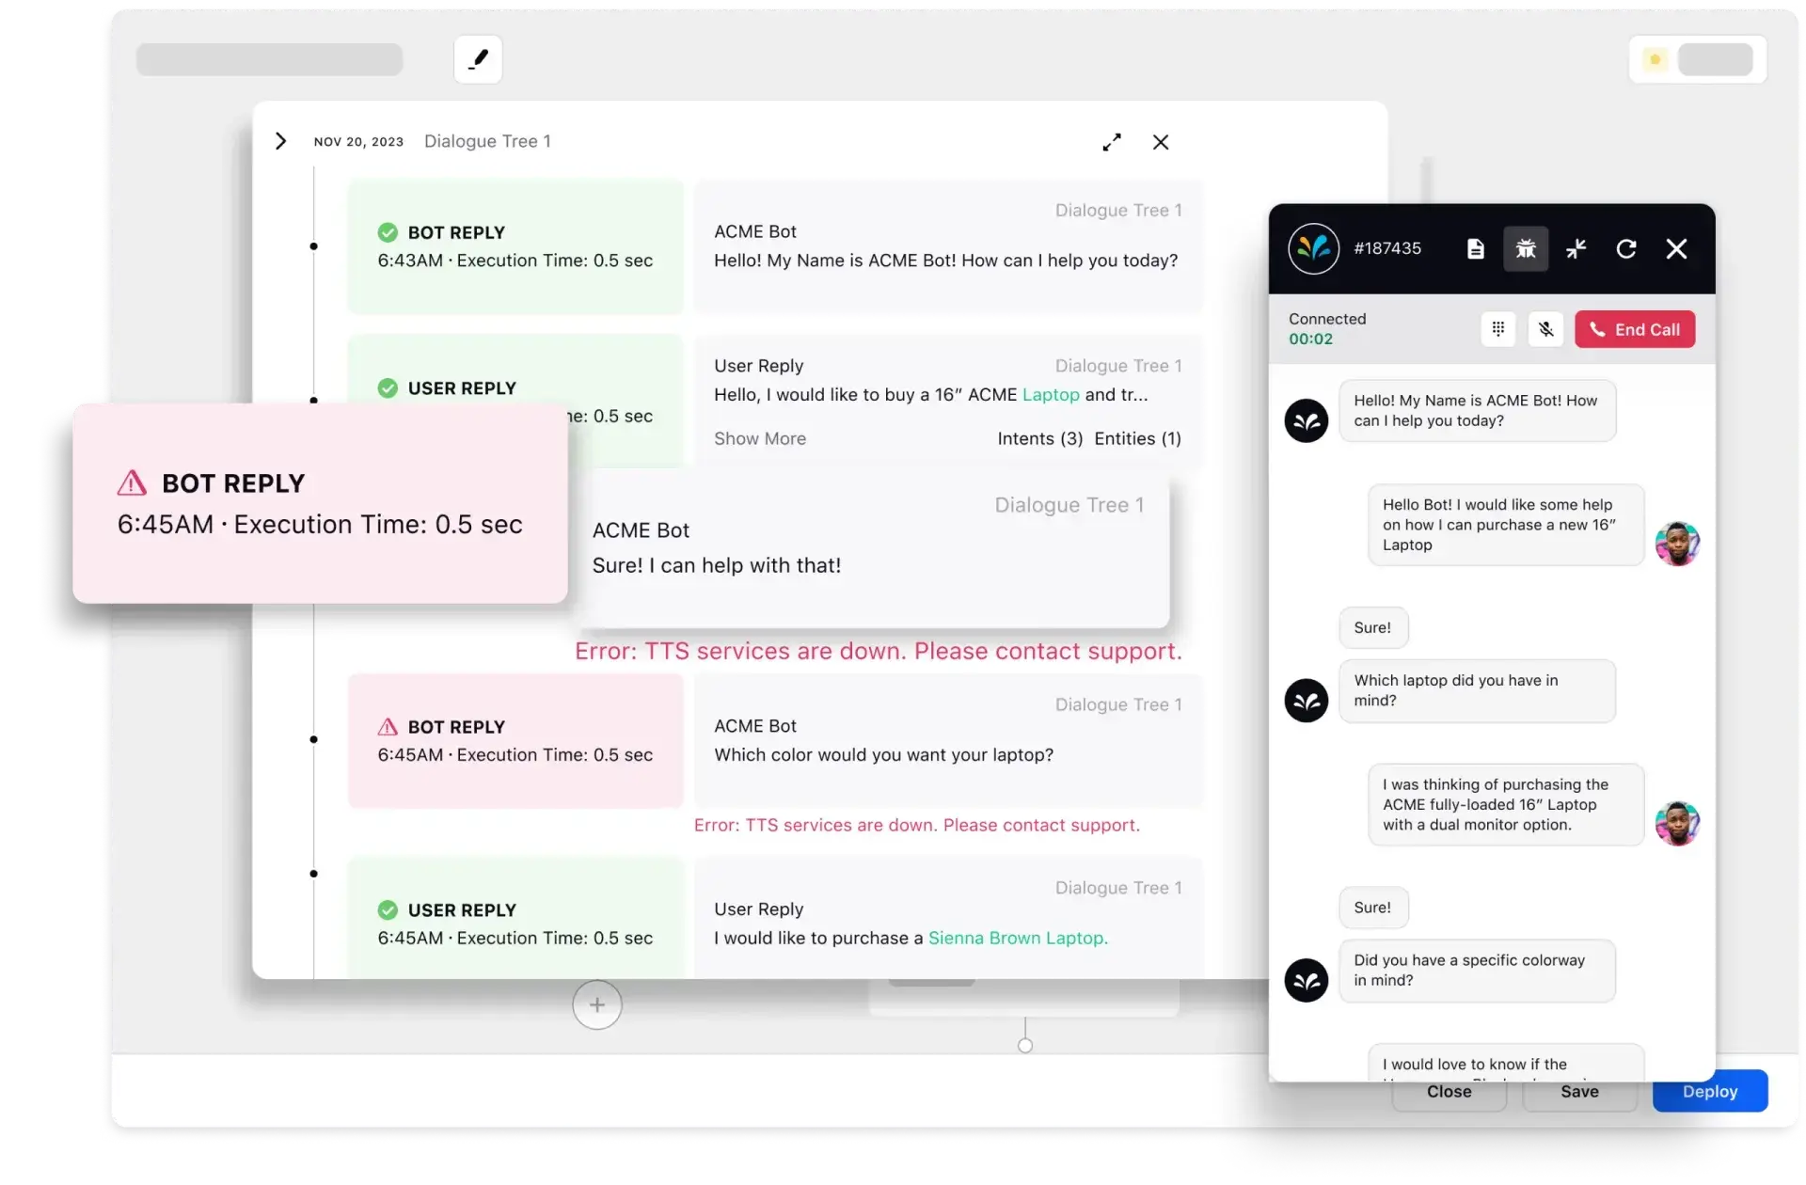Toggle green checkmark on USER REPLY node

[x=388, y=387]
